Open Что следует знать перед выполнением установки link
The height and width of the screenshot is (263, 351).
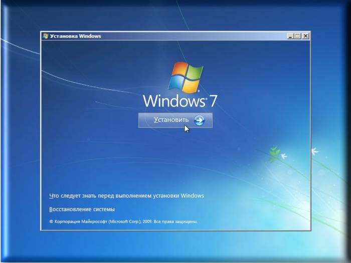click(126, 196)
